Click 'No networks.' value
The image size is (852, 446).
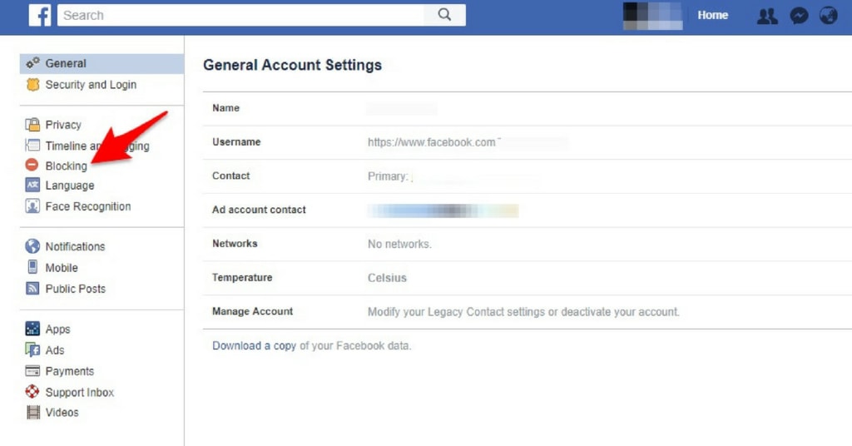(x=399, y=244)
